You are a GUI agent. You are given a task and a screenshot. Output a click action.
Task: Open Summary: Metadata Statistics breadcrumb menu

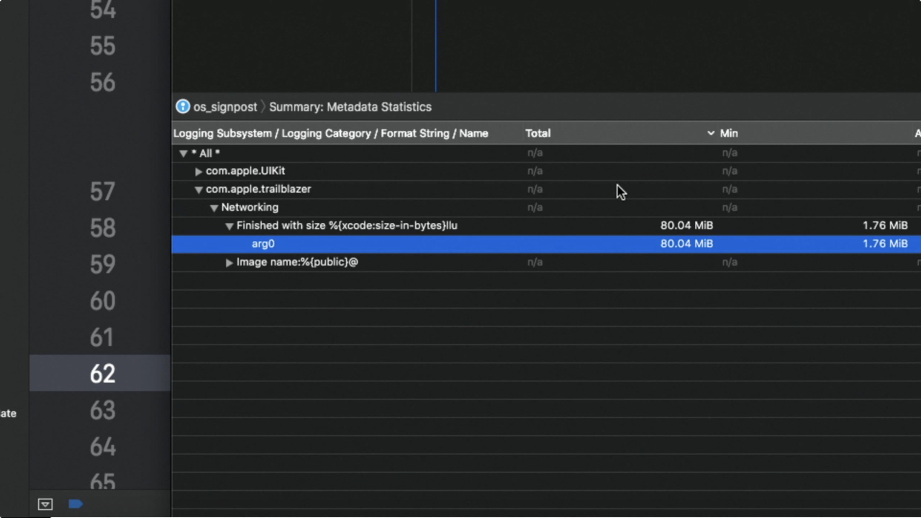(x=350, y=107)
